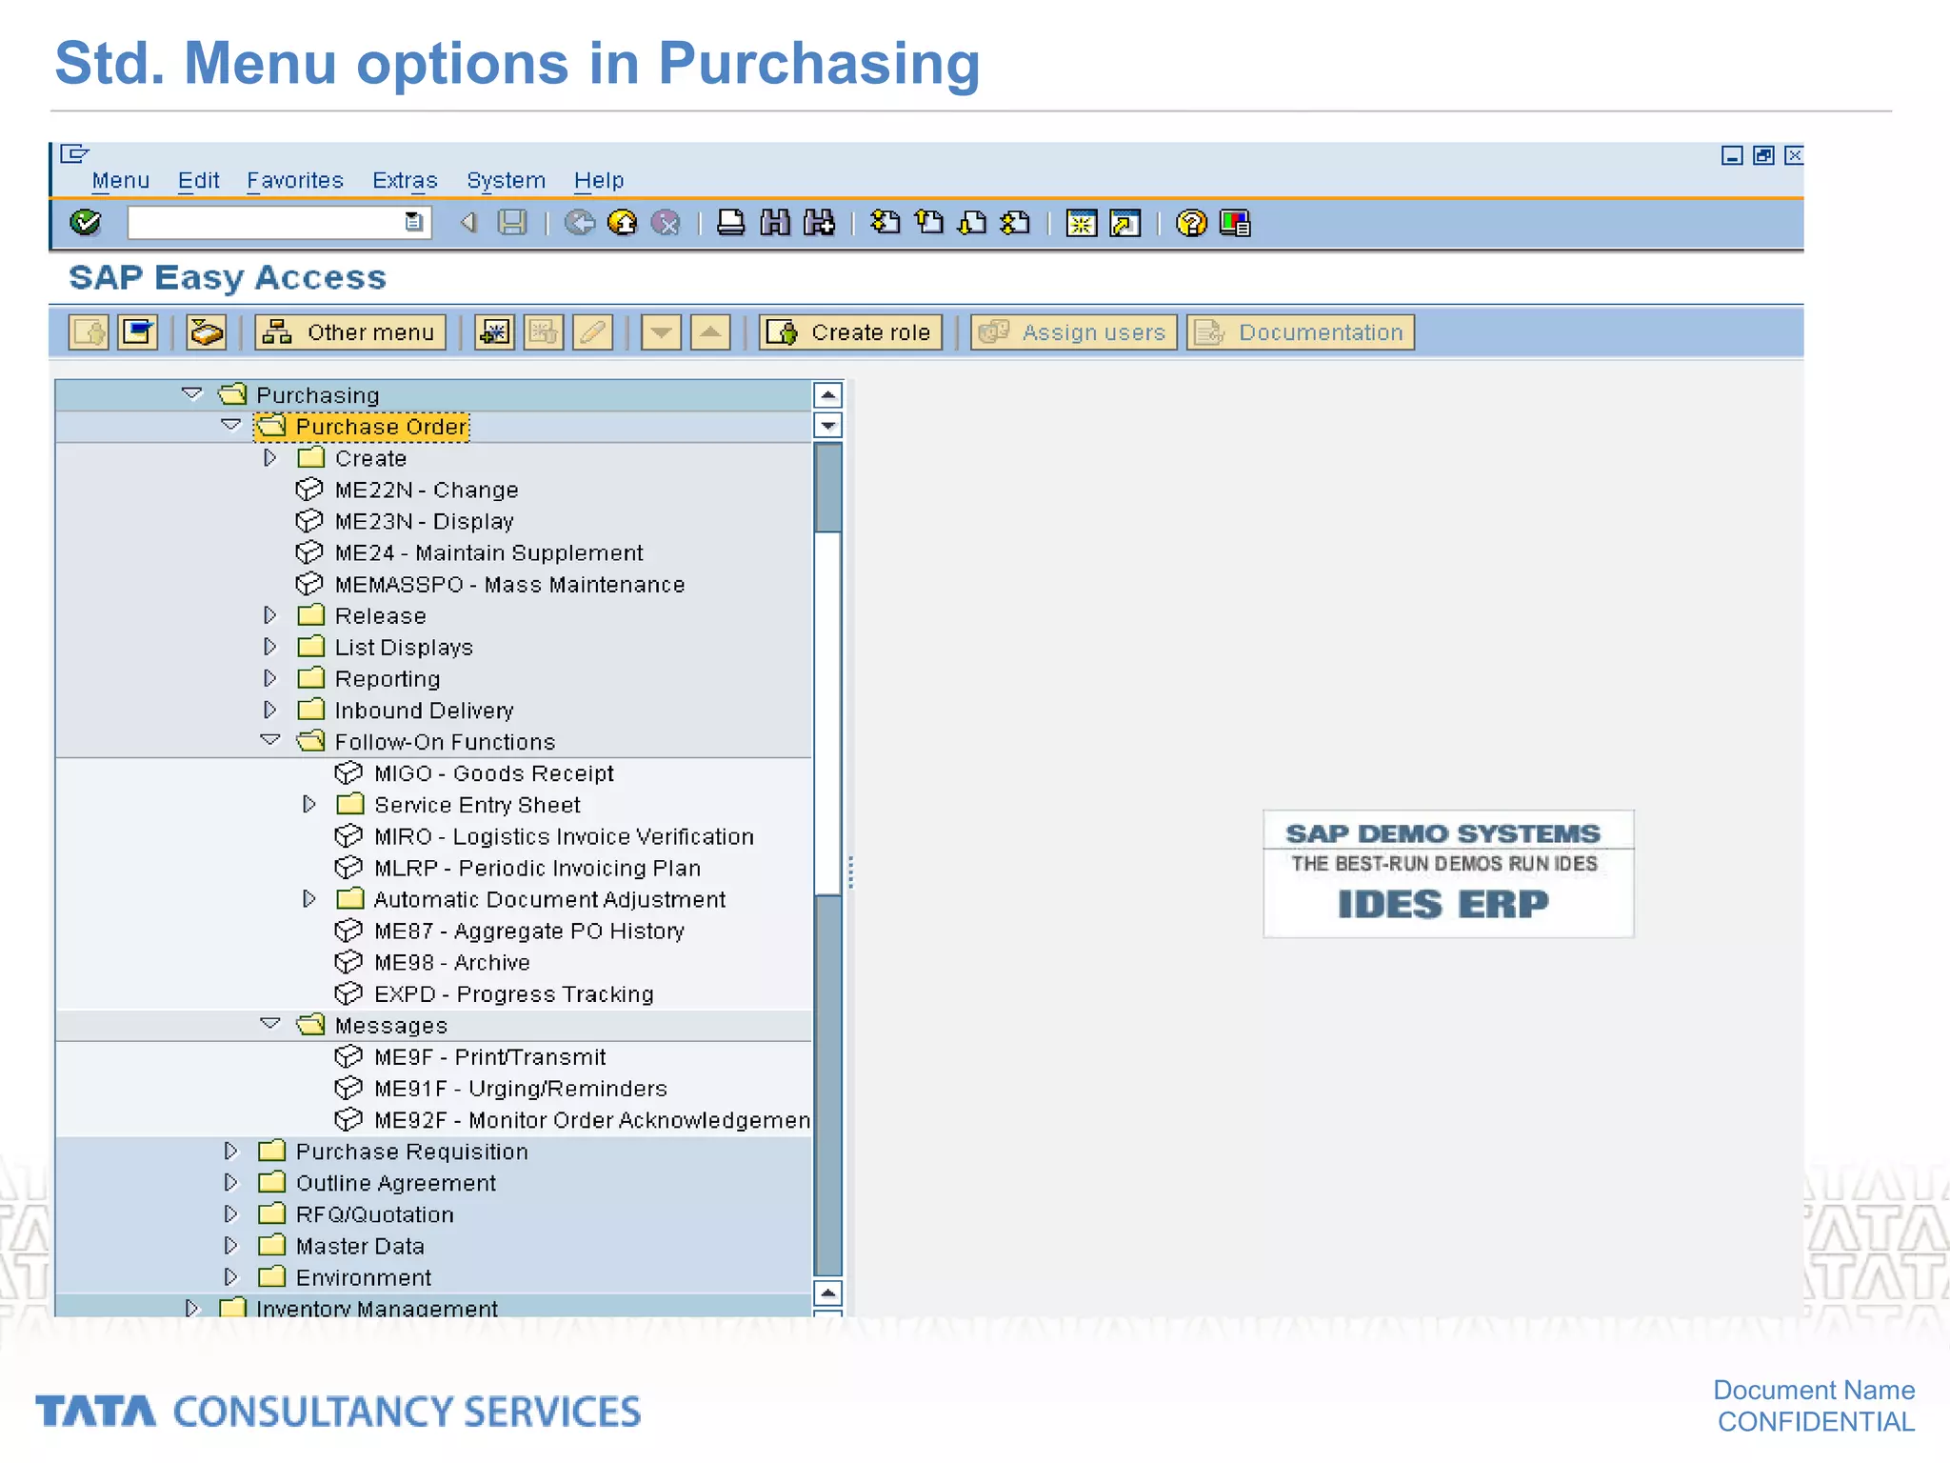The height and width of the screenshot is (1463, 1950).
Task: Expand the Service Entry Sheet folder
Action: (309, 805)
